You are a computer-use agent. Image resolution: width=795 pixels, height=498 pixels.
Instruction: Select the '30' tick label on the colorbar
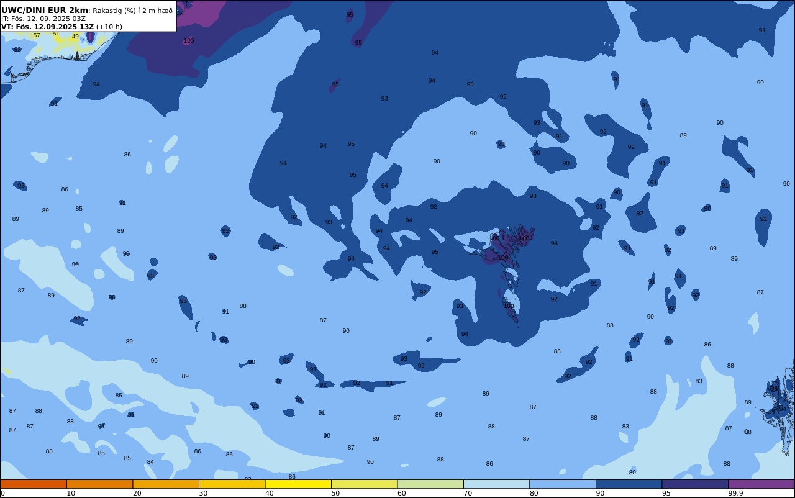coord(203,493)
